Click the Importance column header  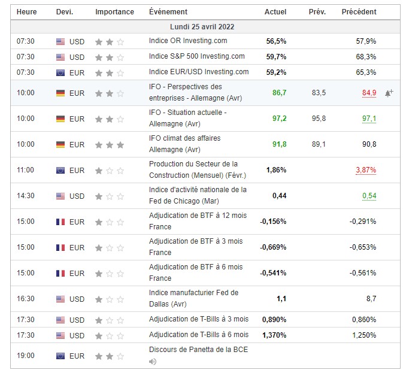(114, 12)
